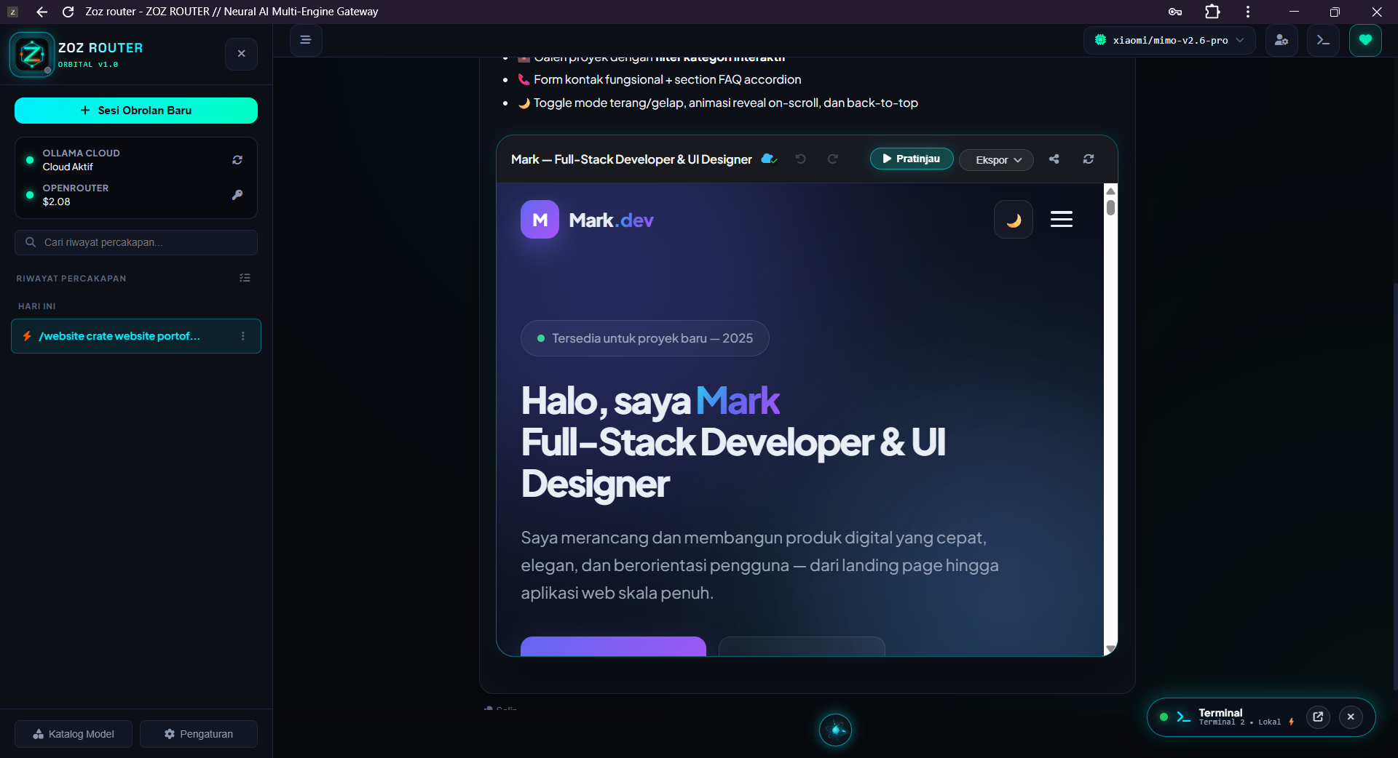Click the green heart icon button
The image size is (1398, 758).
(x=1365, y=40)
